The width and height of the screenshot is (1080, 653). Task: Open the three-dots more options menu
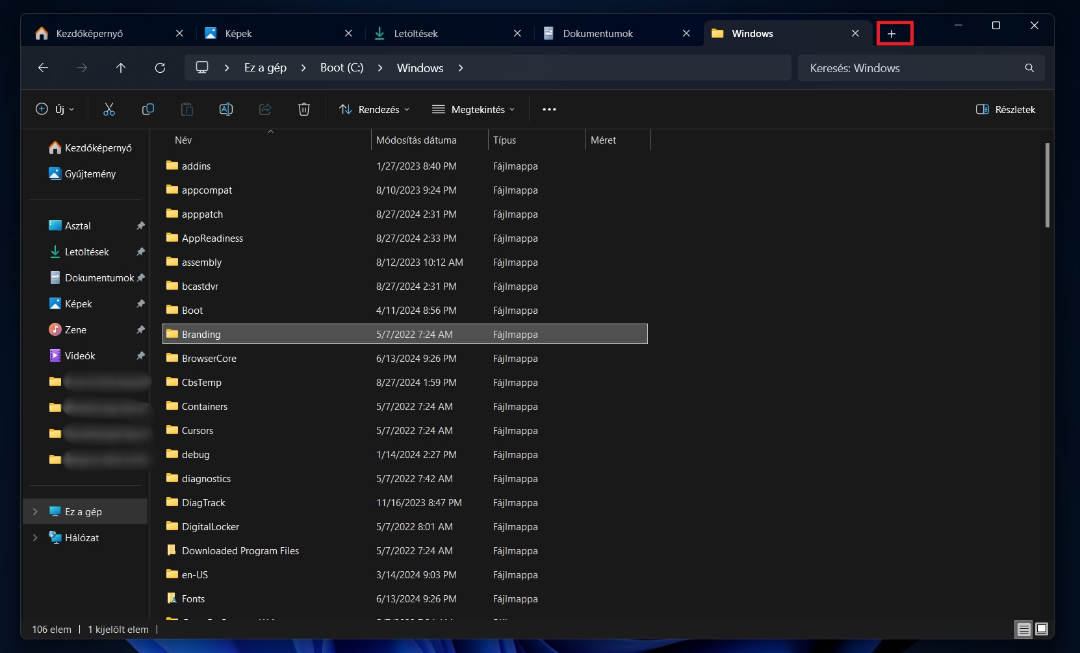549,109
